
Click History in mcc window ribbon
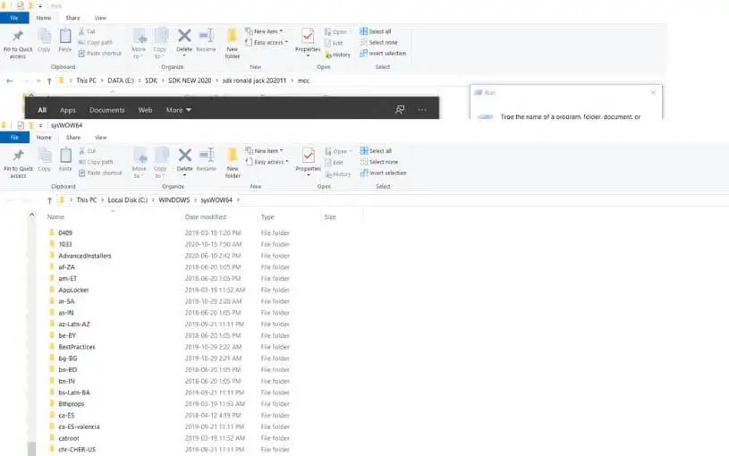click(x=337, y=55)
